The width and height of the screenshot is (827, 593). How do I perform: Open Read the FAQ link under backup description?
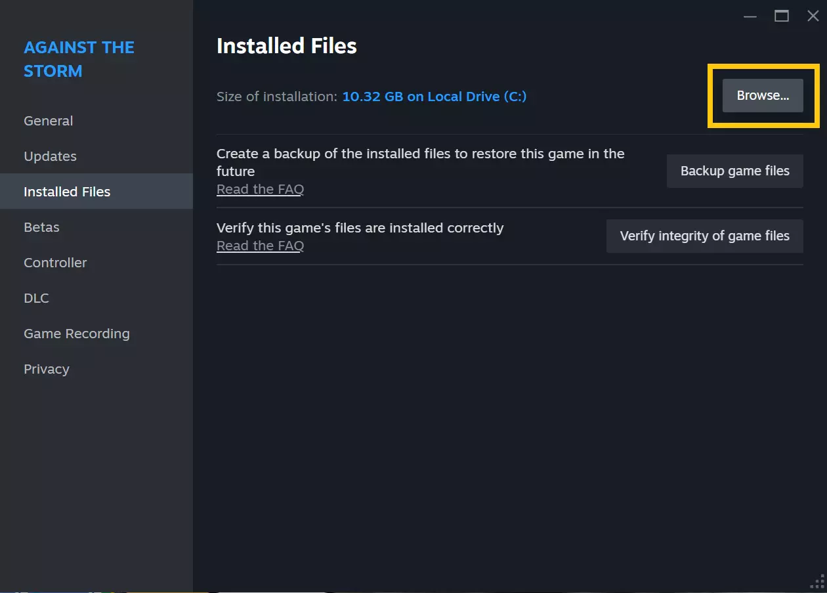click(x=260, y=189)
